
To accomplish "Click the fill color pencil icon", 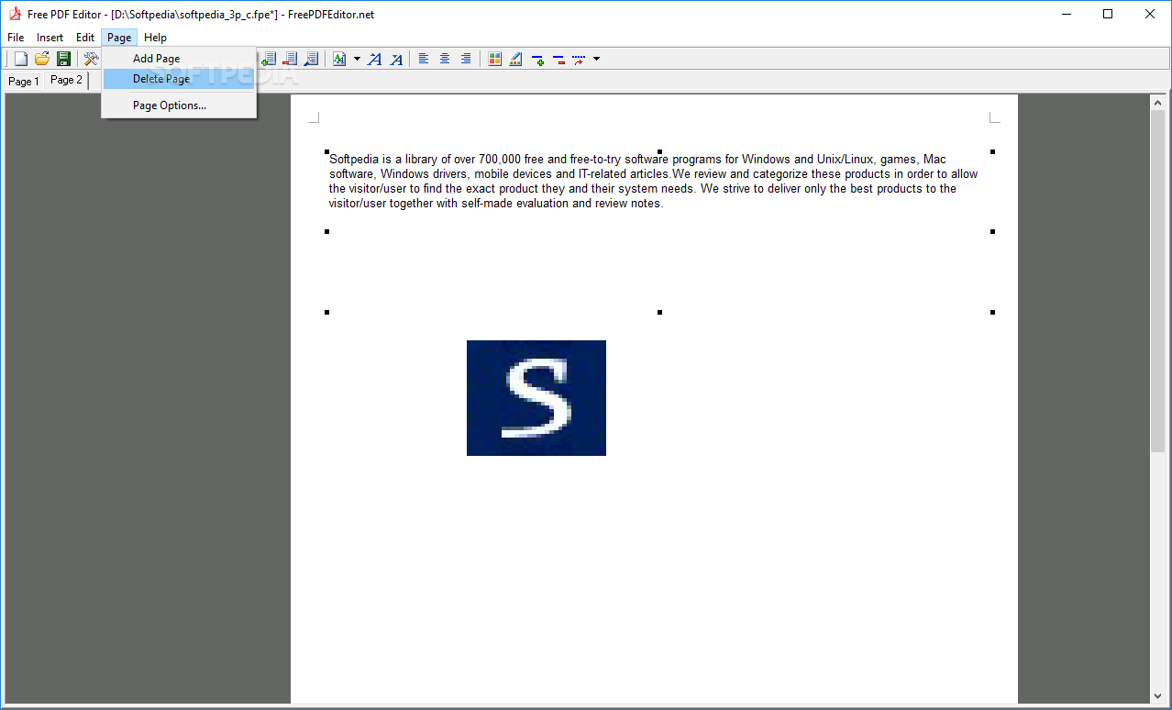I will click(516, 59).
